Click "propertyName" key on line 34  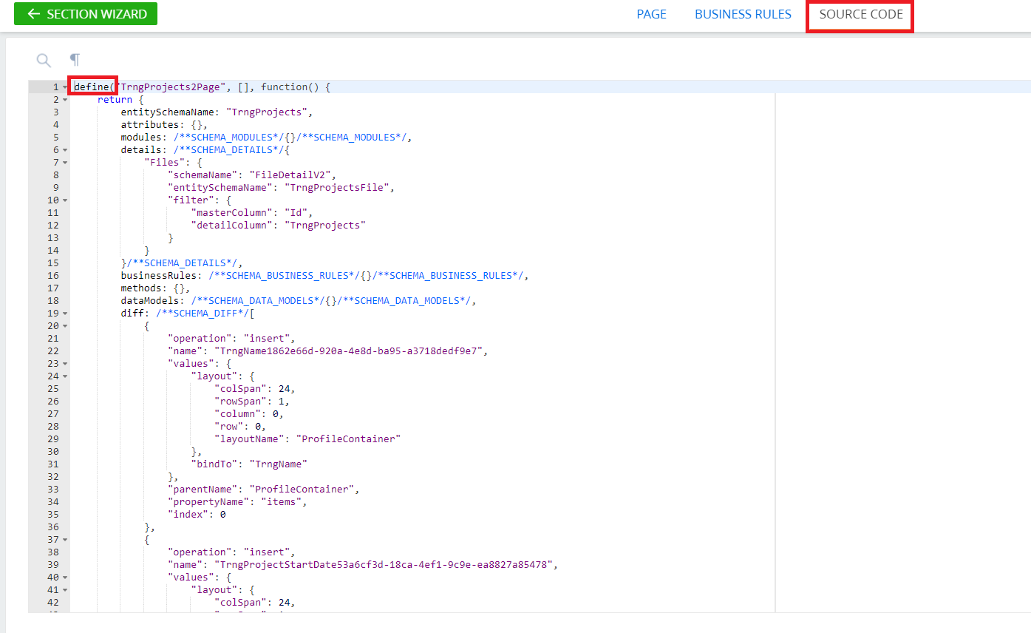point(208,502)
